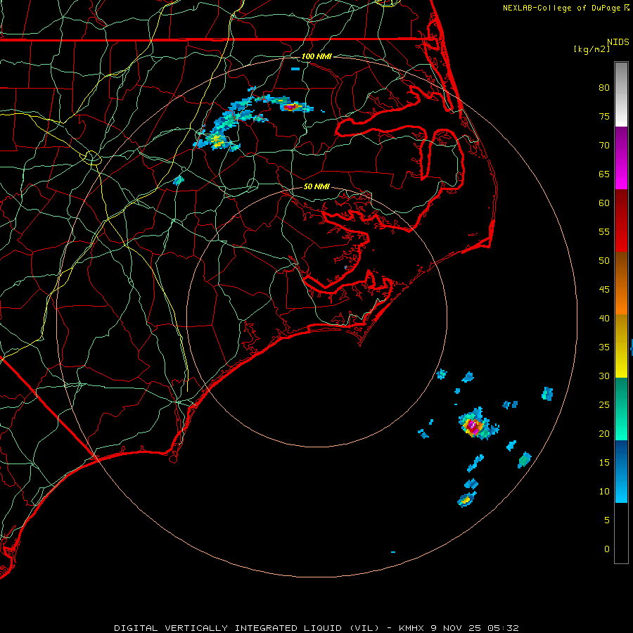The image size is (633, 633).
Task: Click the kg/m2 units label
Action: (592, 49)
